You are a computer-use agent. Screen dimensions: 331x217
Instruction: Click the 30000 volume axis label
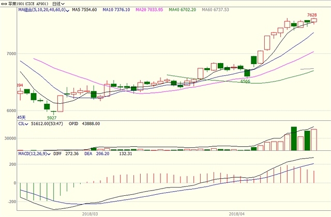10,138
